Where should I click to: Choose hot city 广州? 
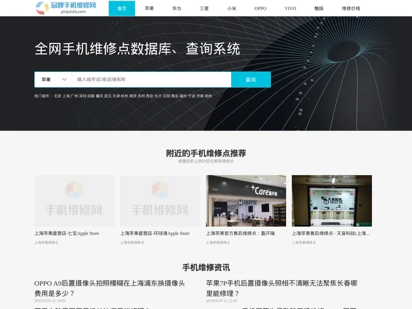tap(74, 96)
